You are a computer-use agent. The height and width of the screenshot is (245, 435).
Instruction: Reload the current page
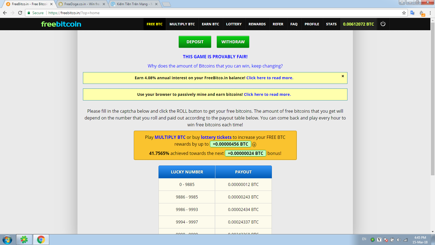tap(20, 13)
